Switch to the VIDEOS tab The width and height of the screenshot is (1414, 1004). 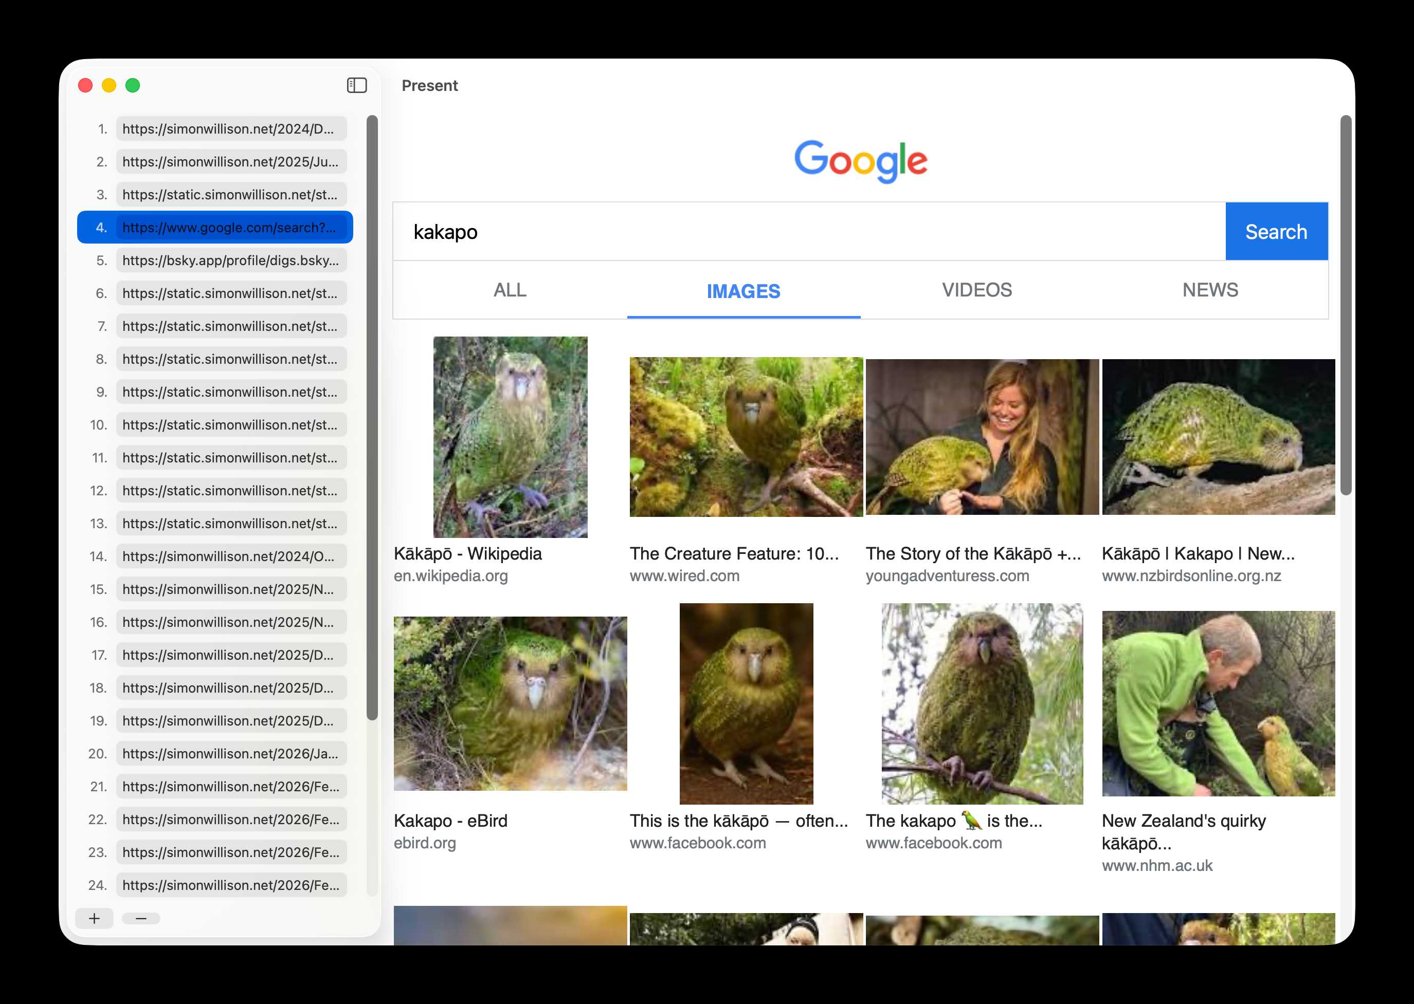[976, 290]
